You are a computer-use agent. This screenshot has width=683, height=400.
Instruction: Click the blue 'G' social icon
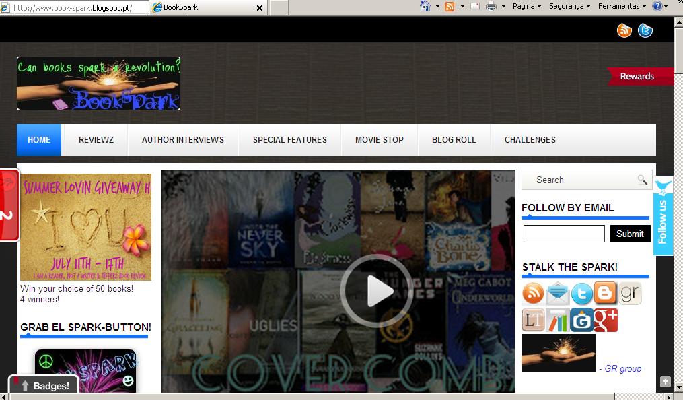click(582, 320)
